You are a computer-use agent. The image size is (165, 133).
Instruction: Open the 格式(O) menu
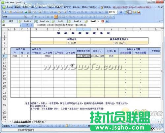[x=42, y=7]
